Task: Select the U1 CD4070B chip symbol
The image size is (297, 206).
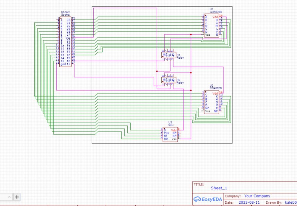Action: point(212,26)
